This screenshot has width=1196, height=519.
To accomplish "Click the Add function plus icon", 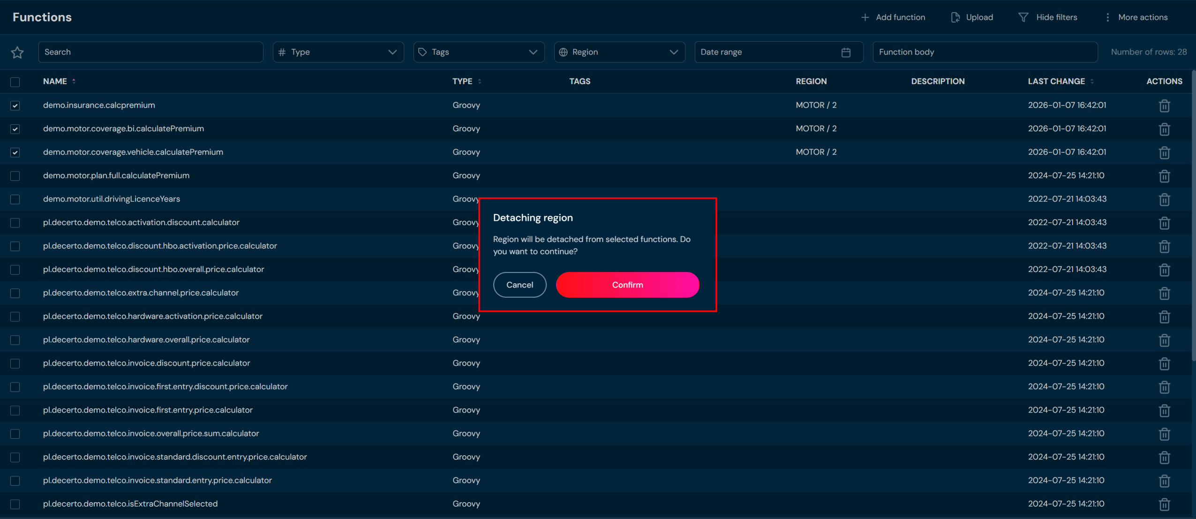I will tap(865, 17).
